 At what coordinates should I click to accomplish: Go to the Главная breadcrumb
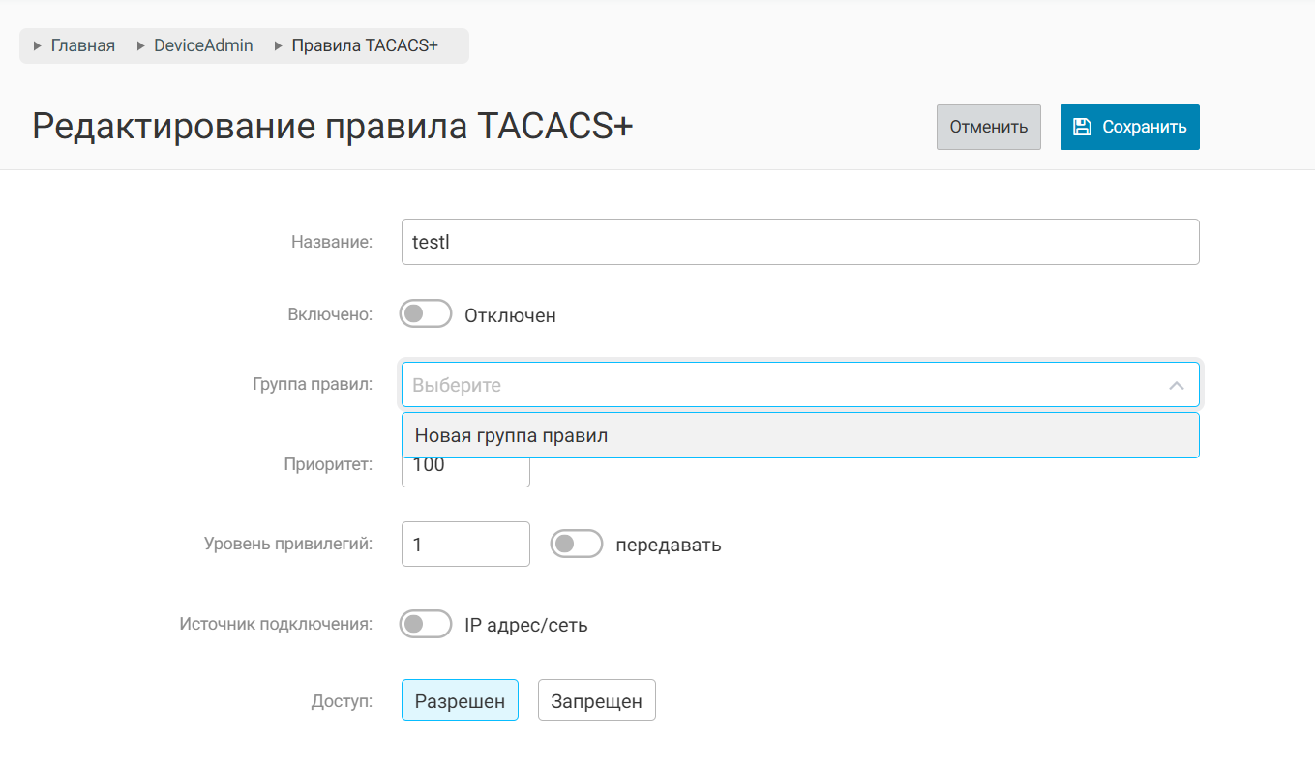pos(82,45)
